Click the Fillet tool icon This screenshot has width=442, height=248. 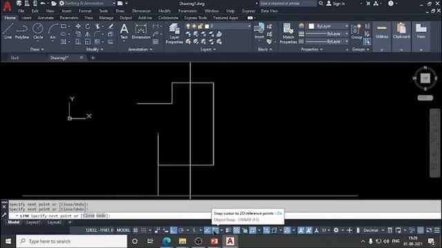97,34
